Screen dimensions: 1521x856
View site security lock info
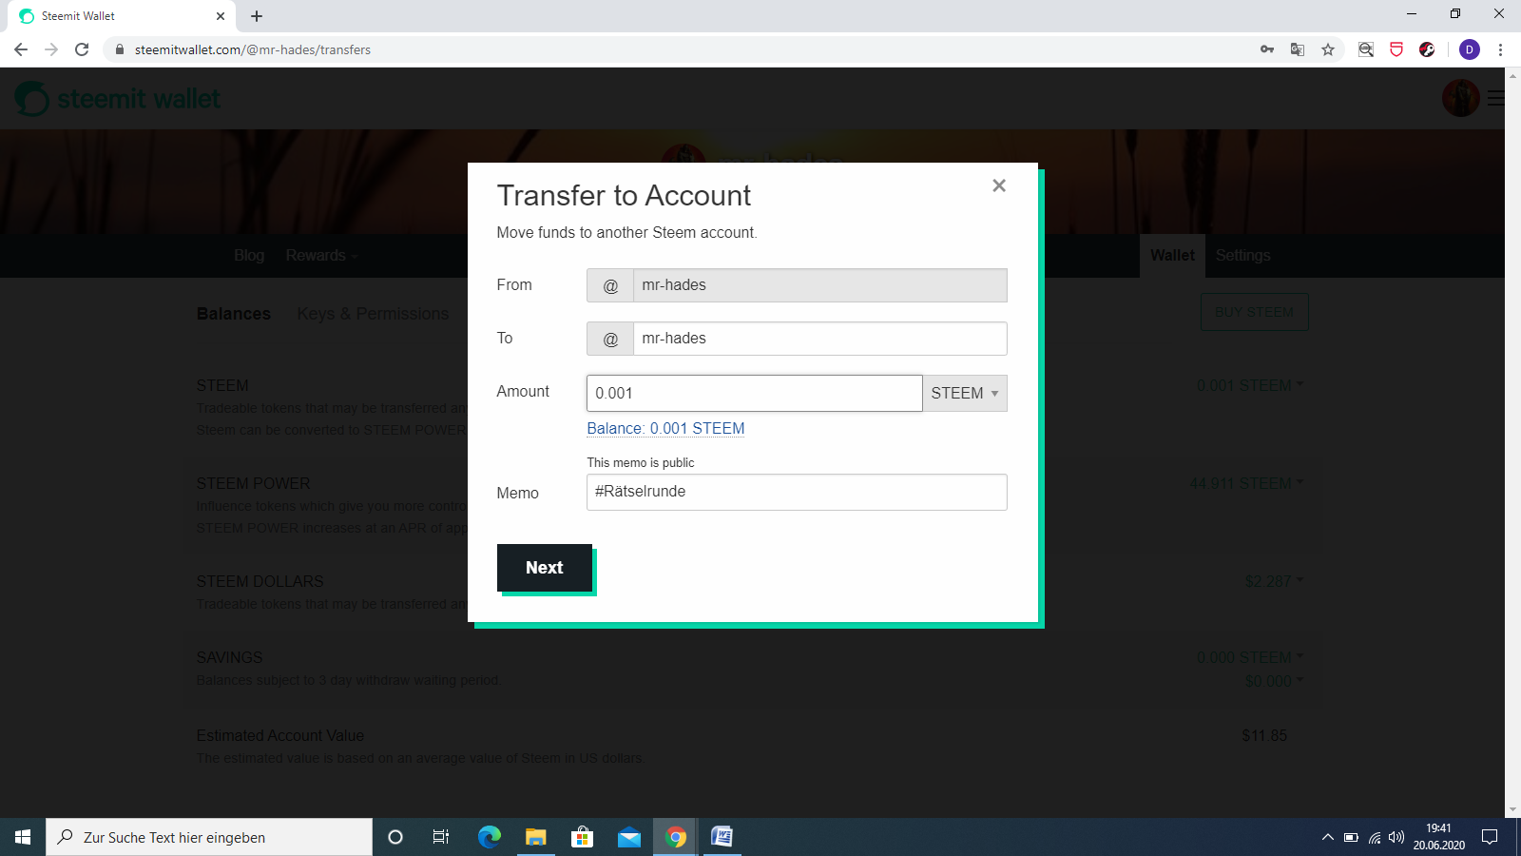point(120,49)
